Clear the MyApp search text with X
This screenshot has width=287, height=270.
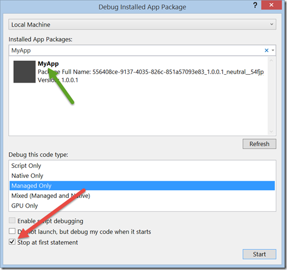click(266, 50)
